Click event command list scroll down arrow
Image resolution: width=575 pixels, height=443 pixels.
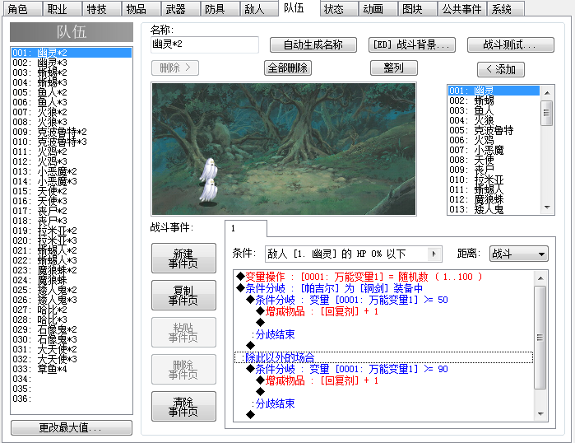(540, 413)
